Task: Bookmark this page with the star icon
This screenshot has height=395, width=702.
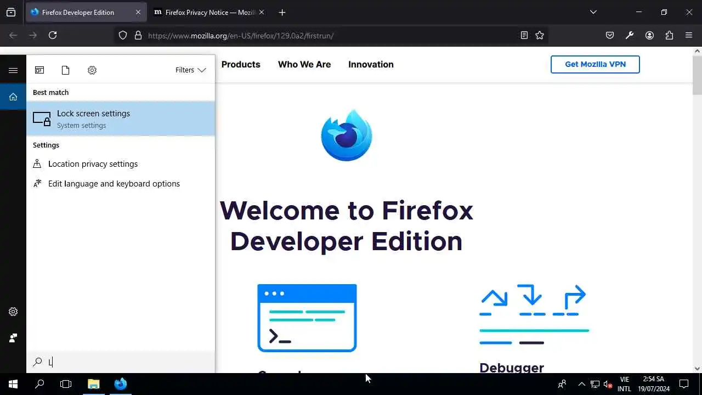Action: click(540, 35)
